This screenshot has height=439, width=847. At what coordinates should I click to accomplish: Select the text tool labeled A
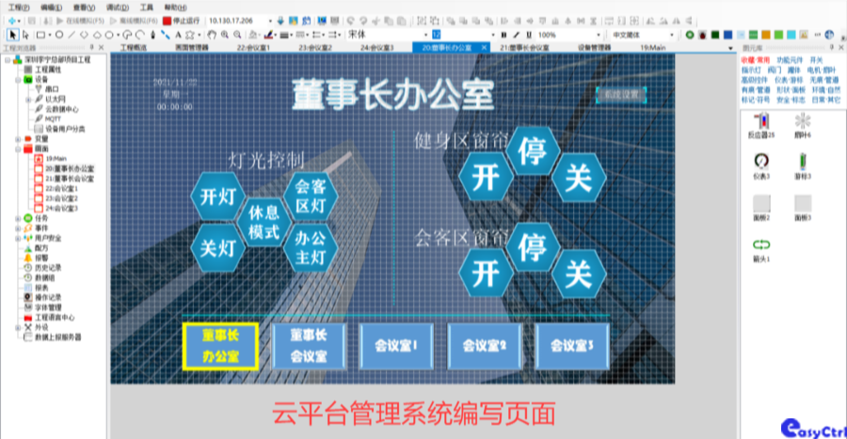click(177, 35)
